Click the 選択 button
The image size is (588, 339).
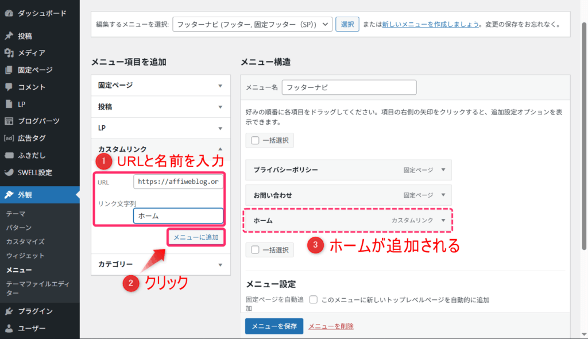pos(347,24)
